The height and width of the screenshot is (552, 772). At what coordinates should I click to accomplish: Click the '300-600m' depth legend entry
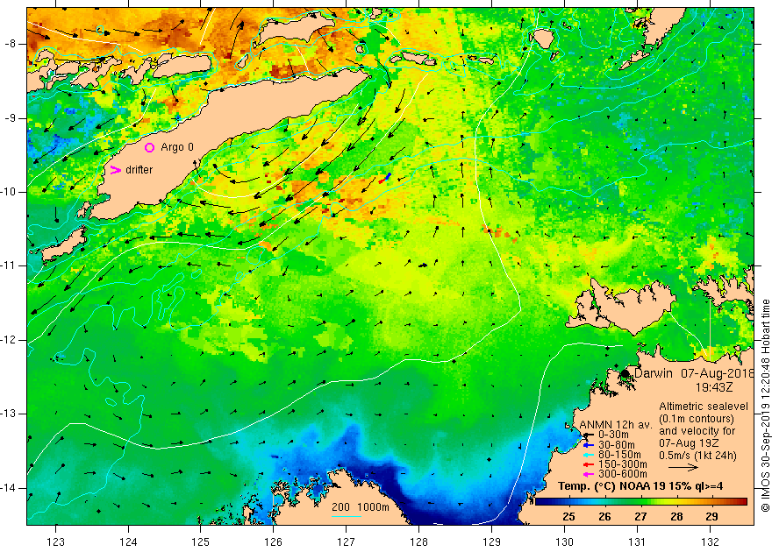click(622, 474)
